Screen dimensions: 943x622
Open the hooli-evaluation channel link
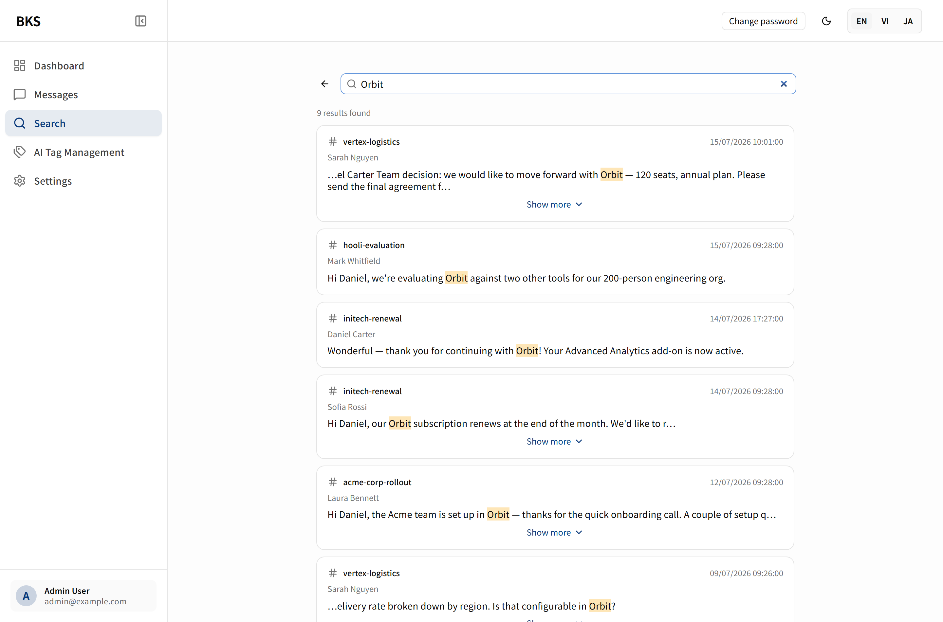[x=374, y=245]
